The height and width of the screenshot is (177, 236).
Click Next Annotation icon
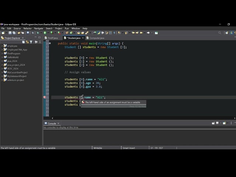(119, 33)
